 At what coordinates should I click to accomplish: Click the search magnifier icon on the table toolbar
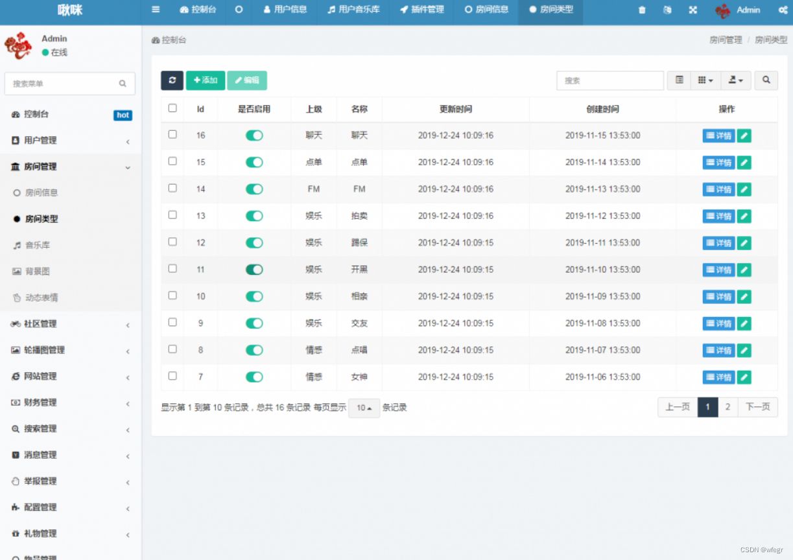[766, 80]
